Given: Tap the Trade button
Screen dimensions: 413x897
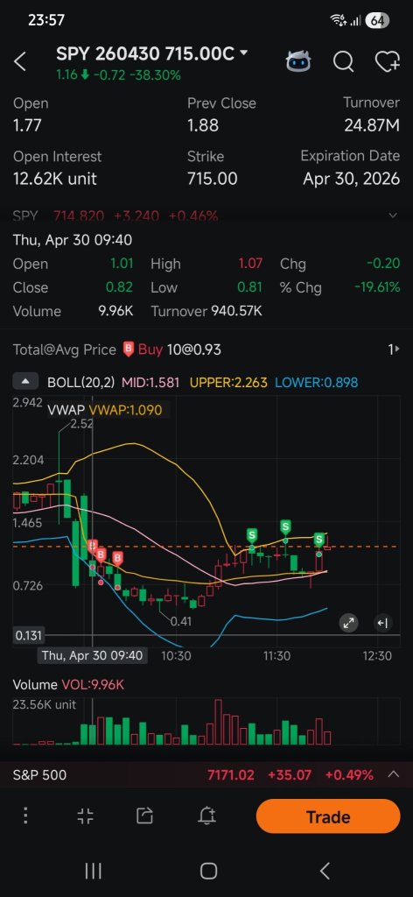Looking at the screenshot, I should pos(328,816).
